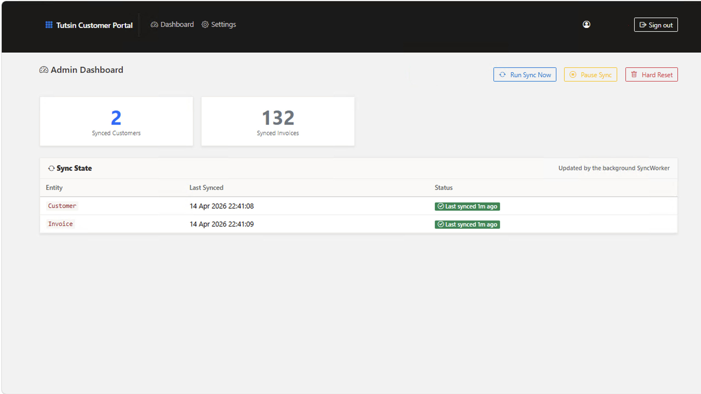Click timestamp 14 Apr 2026 22:41:08
This screenshot has width=701, height=394.
point(222,206)
